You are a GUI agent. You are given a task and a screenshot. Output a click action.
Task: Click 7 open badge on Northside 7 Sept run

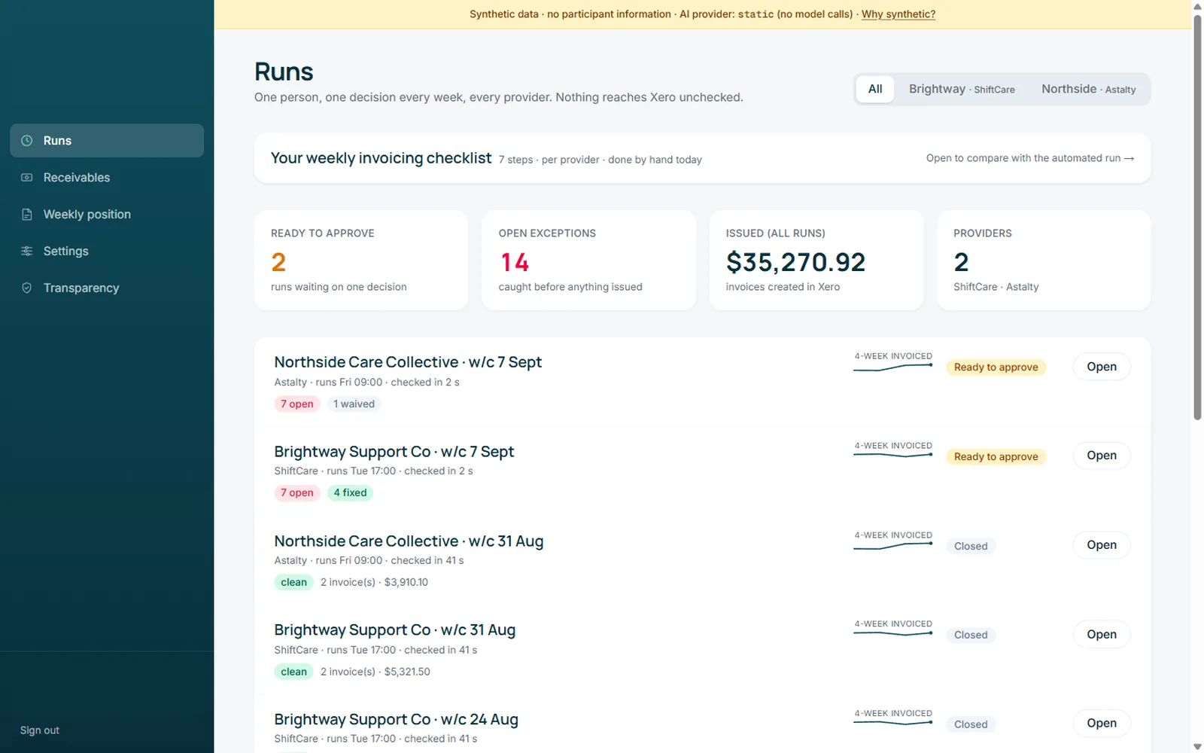click(x=297, y=404)
